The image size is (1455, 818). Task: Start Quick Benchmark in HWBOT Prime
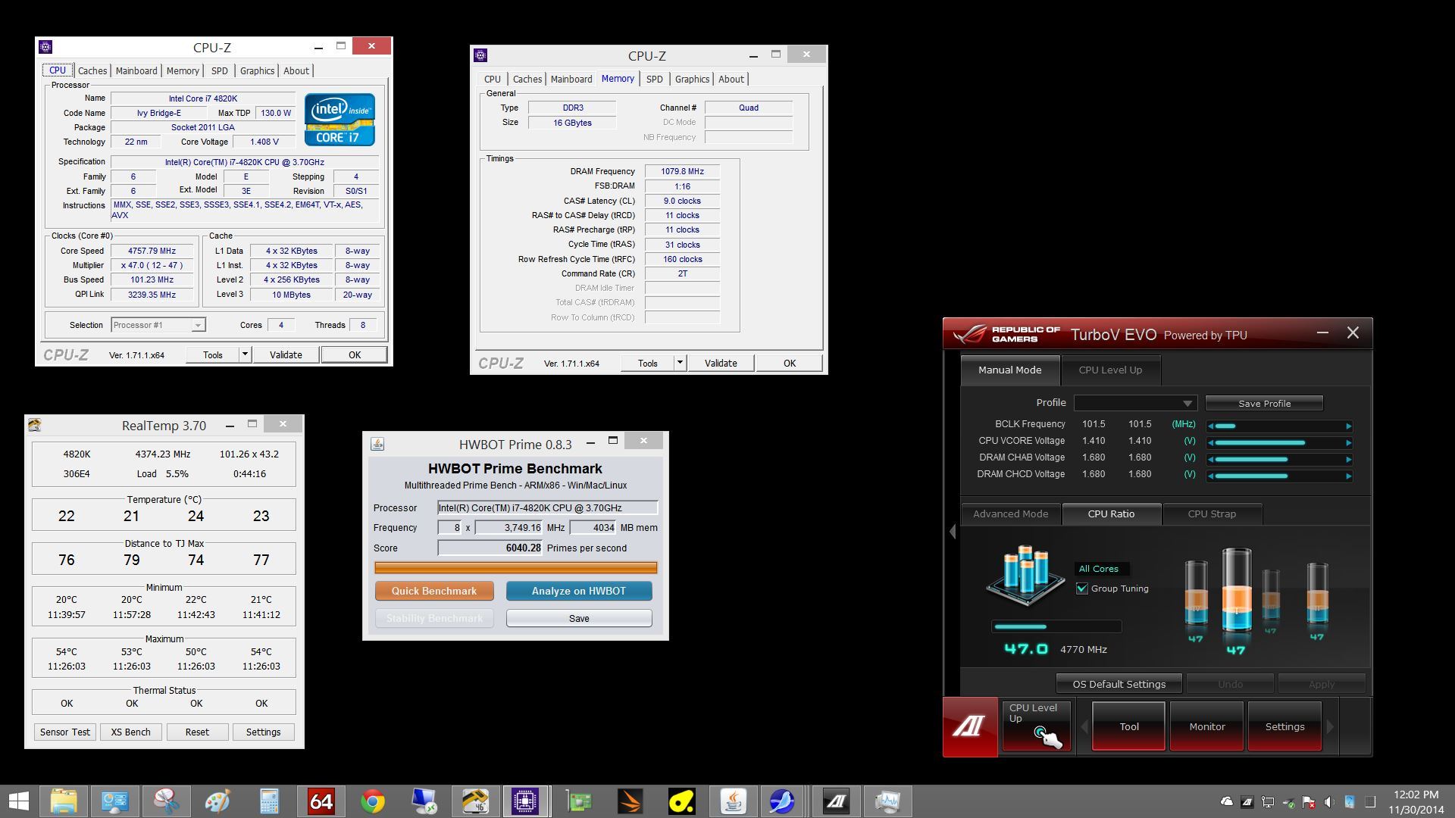click(x=434, y=591)
